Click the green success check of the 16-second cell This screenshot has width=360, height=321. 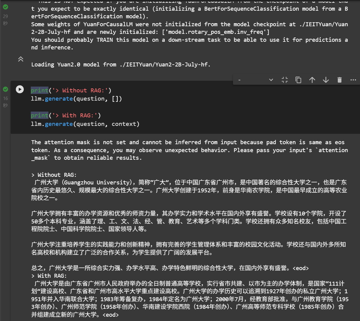point(5,89)
